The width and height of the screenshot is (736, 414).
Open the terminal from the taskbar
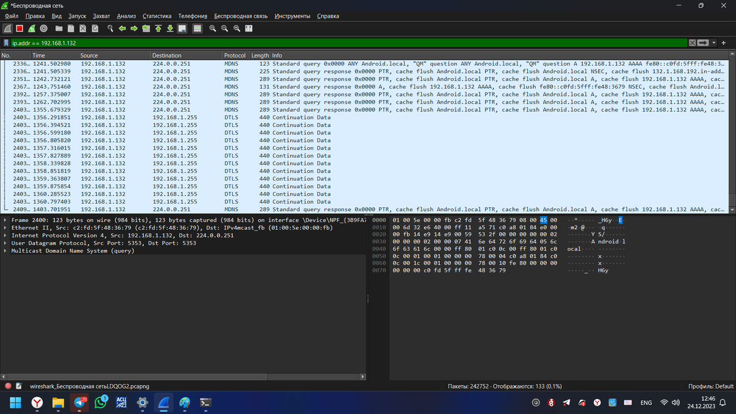(x=205, y=402)
